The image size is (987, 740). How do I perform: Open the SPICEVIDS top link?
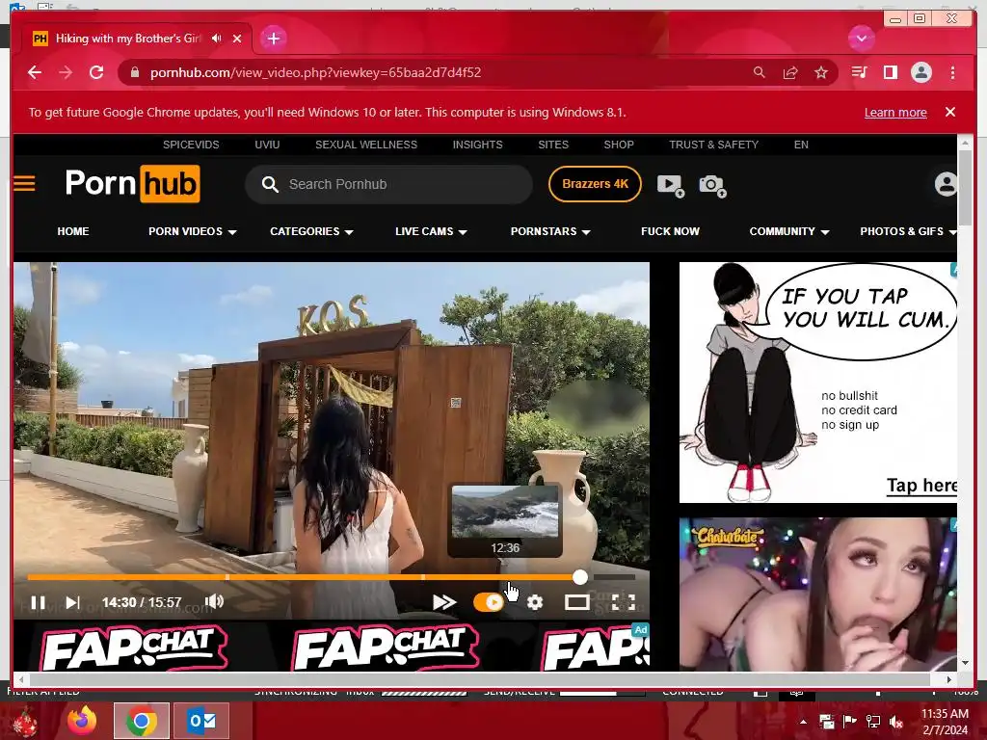[x=191, y=145]
